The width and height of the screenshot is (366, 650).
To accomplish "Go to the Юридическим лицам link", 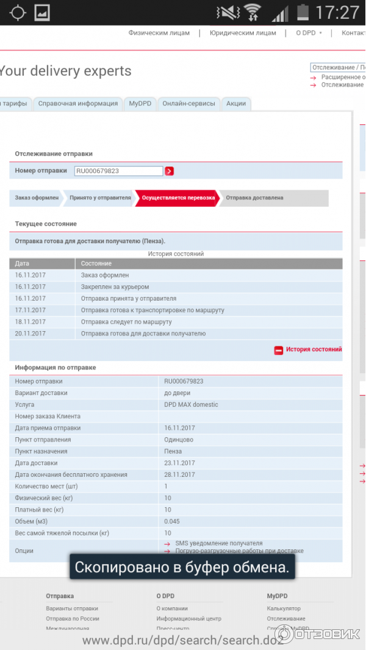I will click(243, 33).
